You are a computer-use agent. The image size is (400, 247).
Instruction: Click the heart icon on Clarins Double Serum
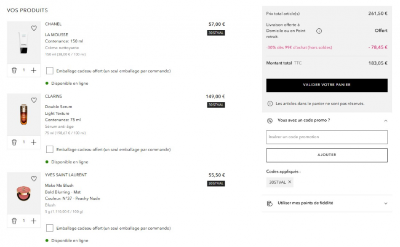click(x=34, y=101)
